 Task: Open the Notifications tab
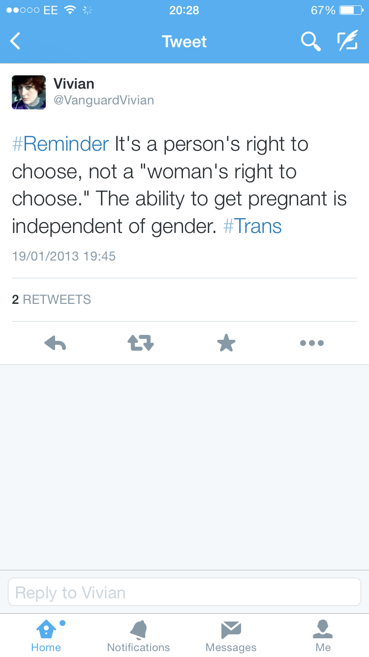coord(138,635)
